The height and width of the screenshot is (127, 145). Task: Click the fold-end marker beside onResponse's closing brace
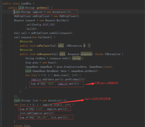tap(1, 92)
